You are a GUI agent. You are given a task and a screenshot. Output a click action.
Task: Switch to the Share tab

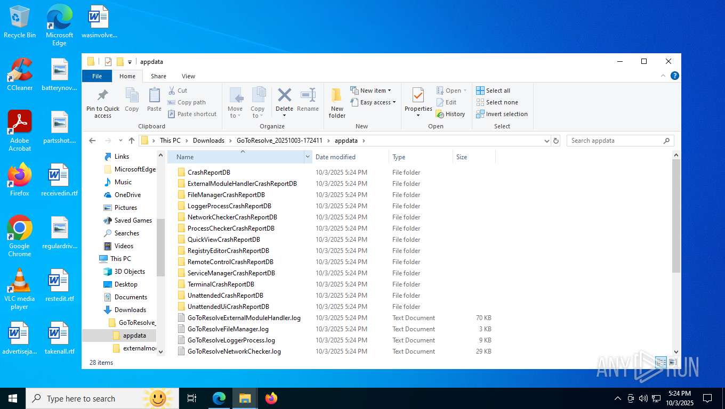tap(158, 76)
